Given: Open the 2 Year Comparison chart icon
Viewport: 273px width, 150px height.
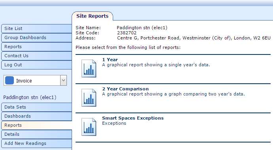Looking at the screenshot, I should coord(89,97).
